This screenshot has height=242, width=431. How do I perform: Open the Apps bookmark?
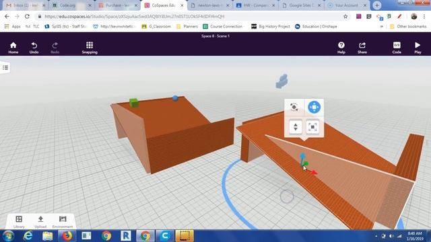pyautogui.click(x=13, y=26)
